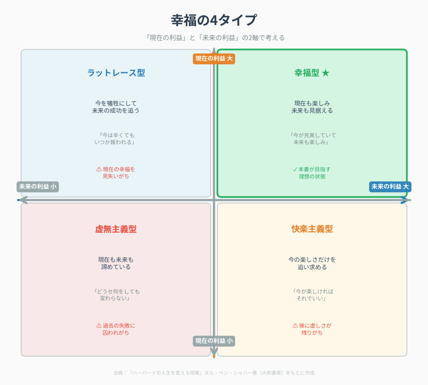Image resolution: width=428 pixels, height=385 pixels.
Task: Click the description 現在も未来も諦めている
Action: pos(116,263)
